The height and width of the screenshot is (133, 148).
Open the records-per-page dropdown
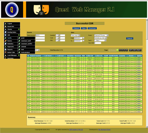tap(37, 50)
